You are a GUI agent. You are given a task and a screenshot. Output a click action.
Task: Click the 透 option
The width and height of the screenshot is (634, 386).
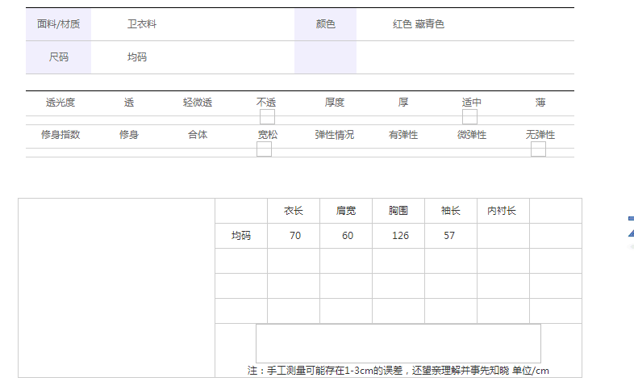(129, 103)
